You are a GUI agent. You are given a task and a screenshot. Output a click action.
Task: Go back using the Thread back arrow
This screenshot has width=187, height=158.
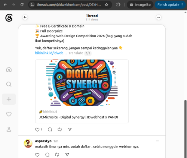pyautogui.click(x=25, y=17)
